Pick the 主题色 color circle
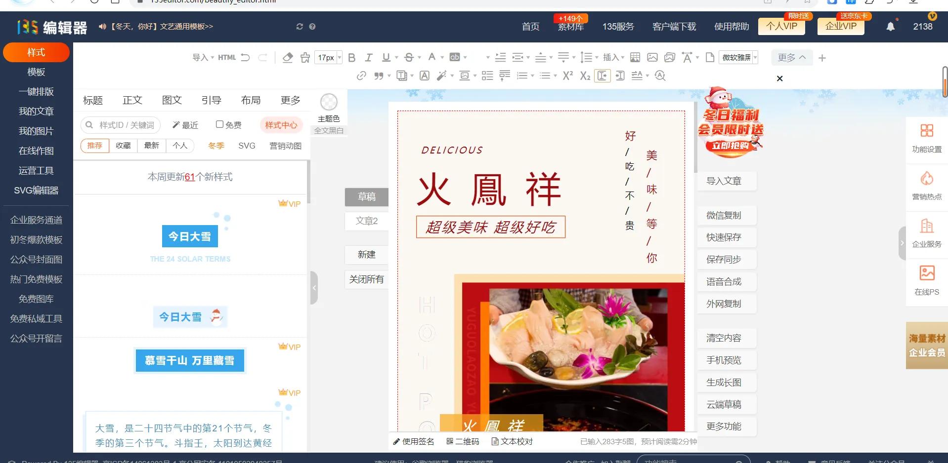Viewport: 948px width, 463px height. click(x=328, y=102)
